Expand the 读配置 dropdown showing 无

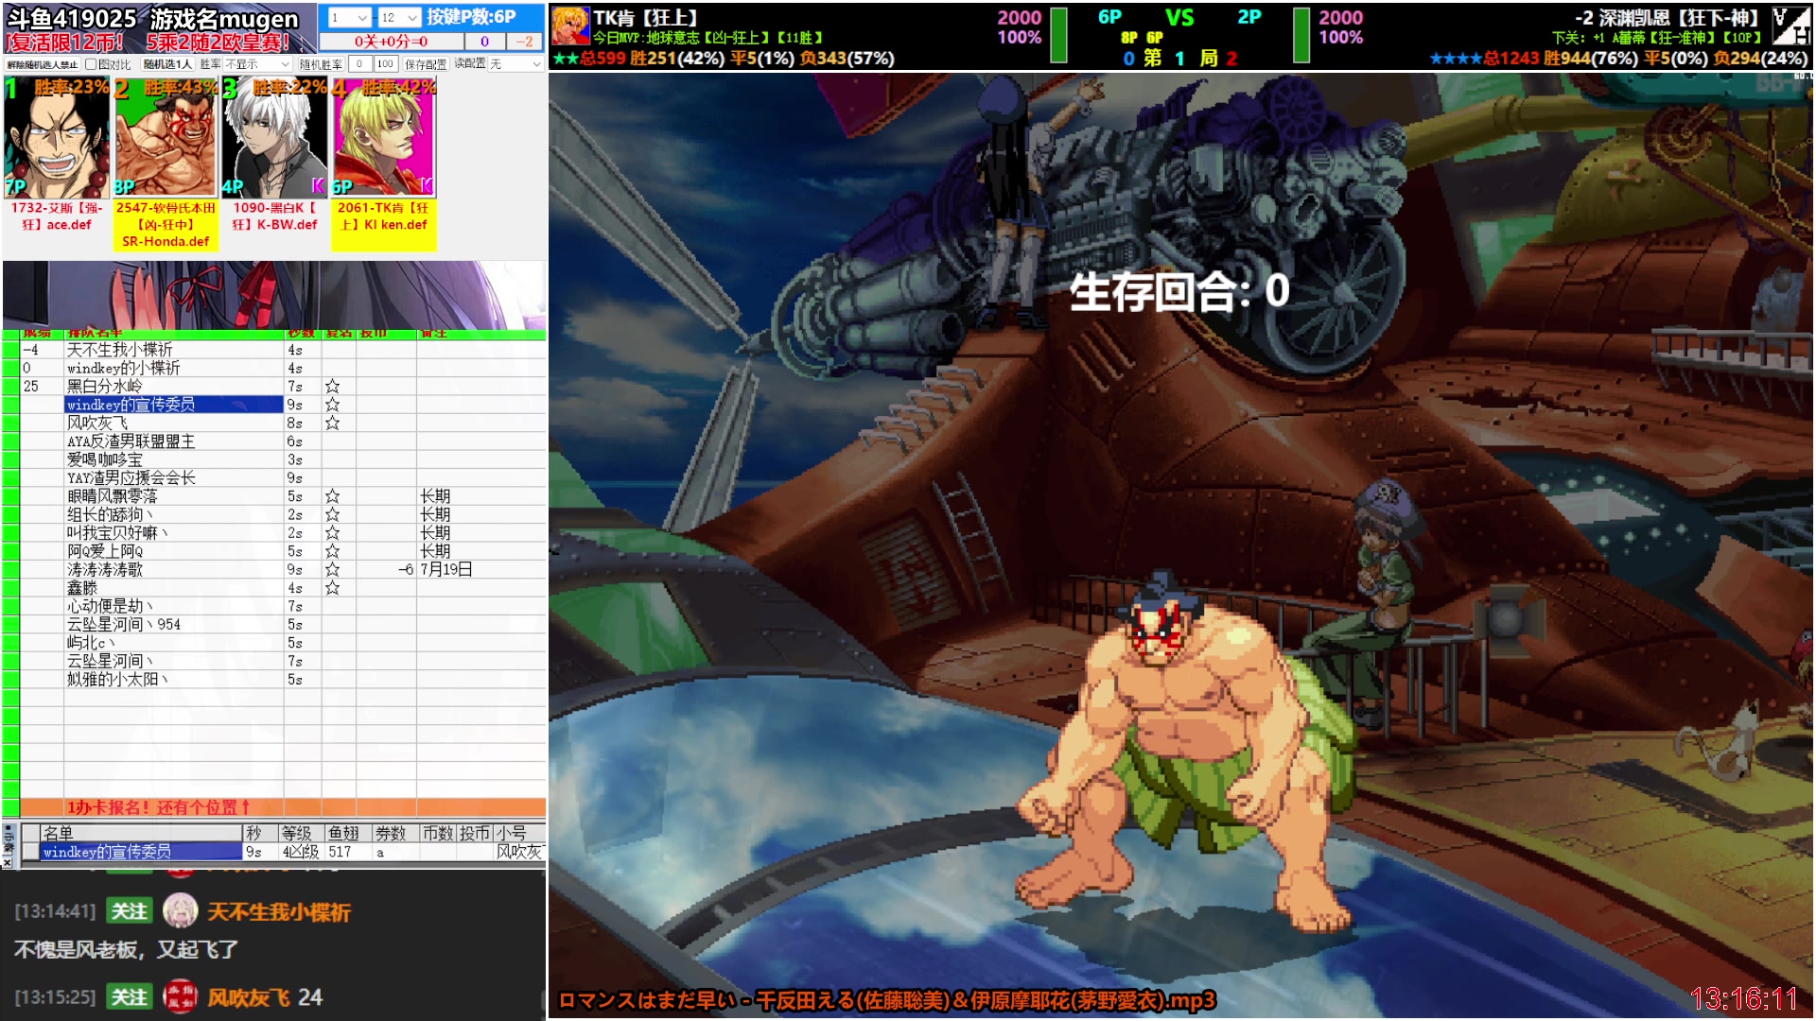click(x=515, y=64)
